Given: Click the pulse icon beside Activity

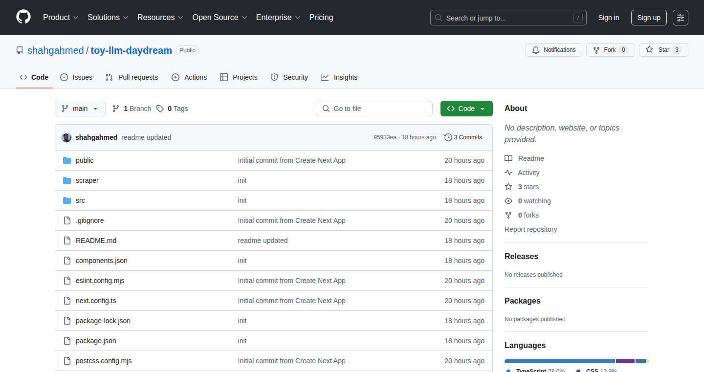Looking at the screenshot, I should click(x=508, y=173).
